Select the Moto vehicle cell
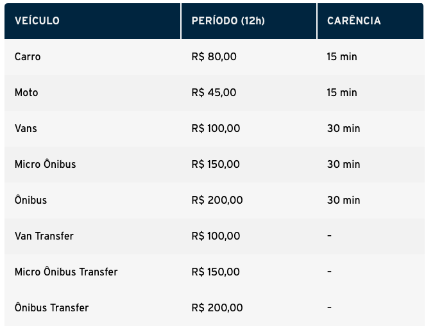Image resolution: width=426 pixels, height=328 pixels. click(x=26, y=92)
